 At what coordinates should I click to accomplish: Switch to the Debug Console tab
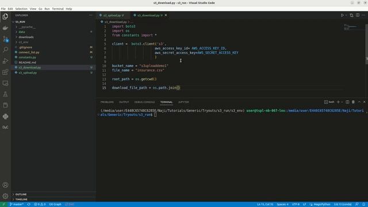coord(144,102)
